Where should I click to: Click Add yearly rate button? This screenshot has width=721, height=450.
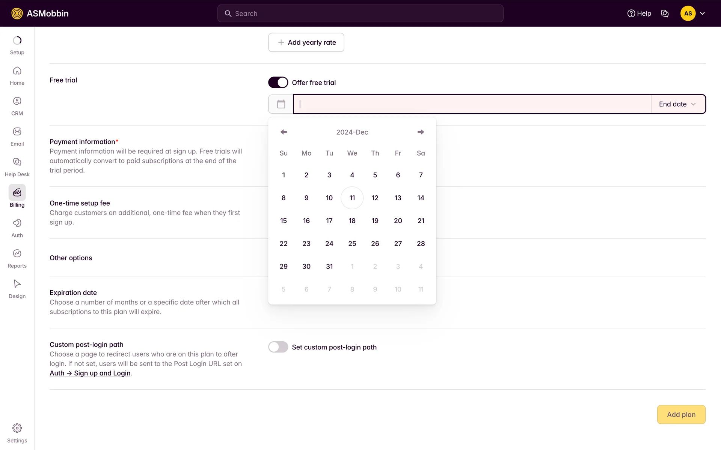pos(306,42)
